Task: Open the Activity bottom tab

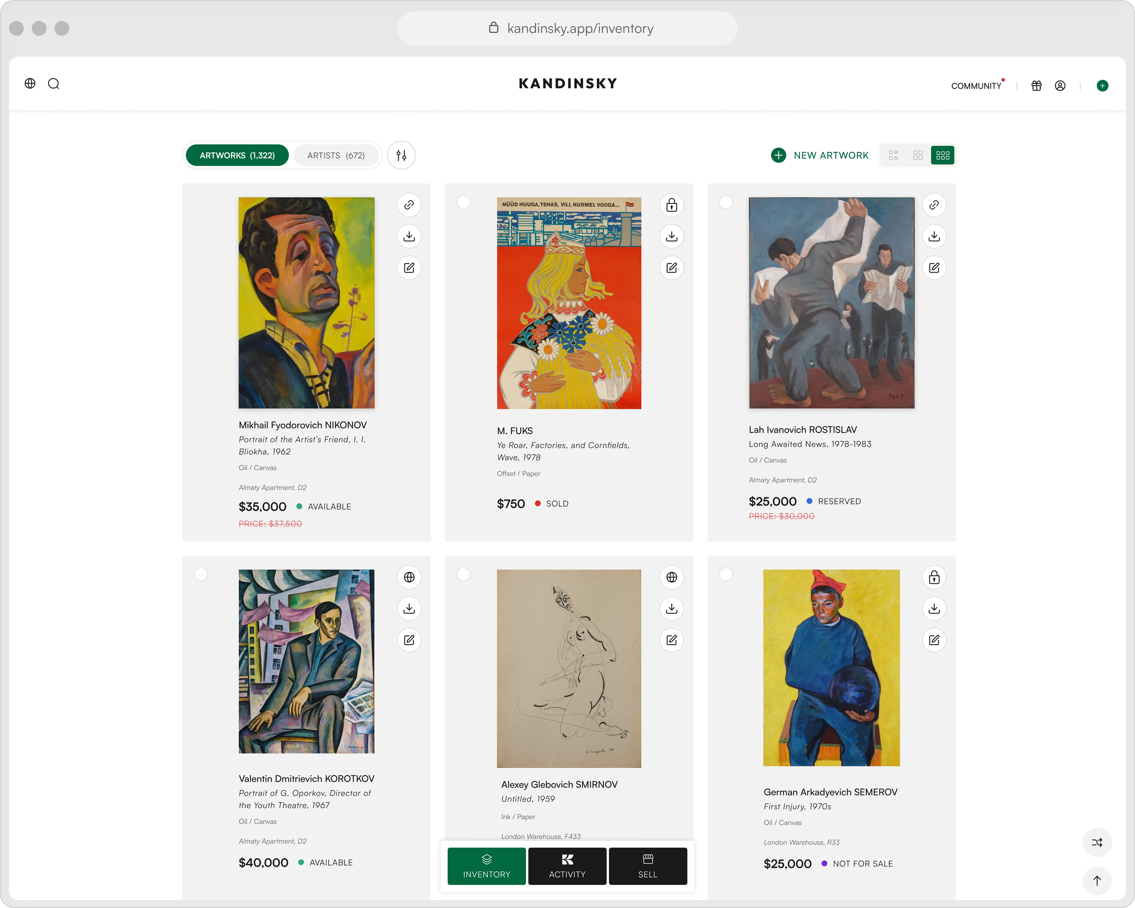Action: click(567, 866)
